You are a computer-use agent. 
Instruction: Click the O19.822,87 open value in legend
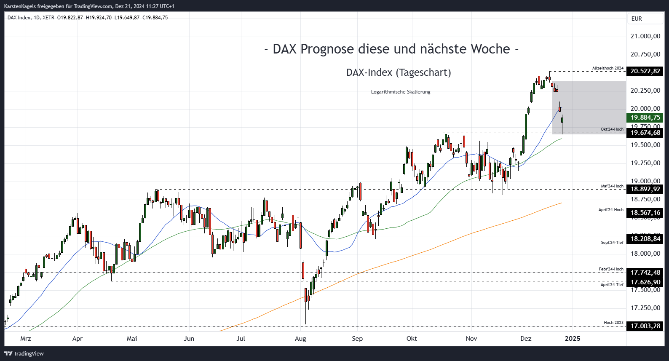[x=70, y=18]
